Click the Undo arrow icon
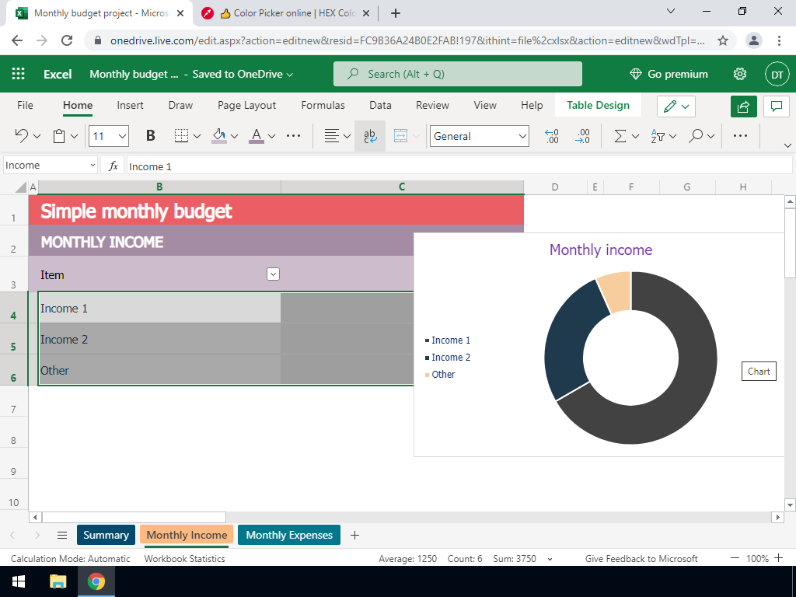Screen dimensions: 796x597 22,136
